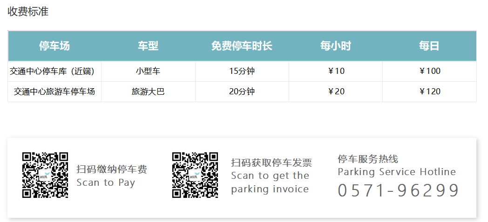
Task: Click the 小型车 vehicle type cell
Action: pos(148,72)
